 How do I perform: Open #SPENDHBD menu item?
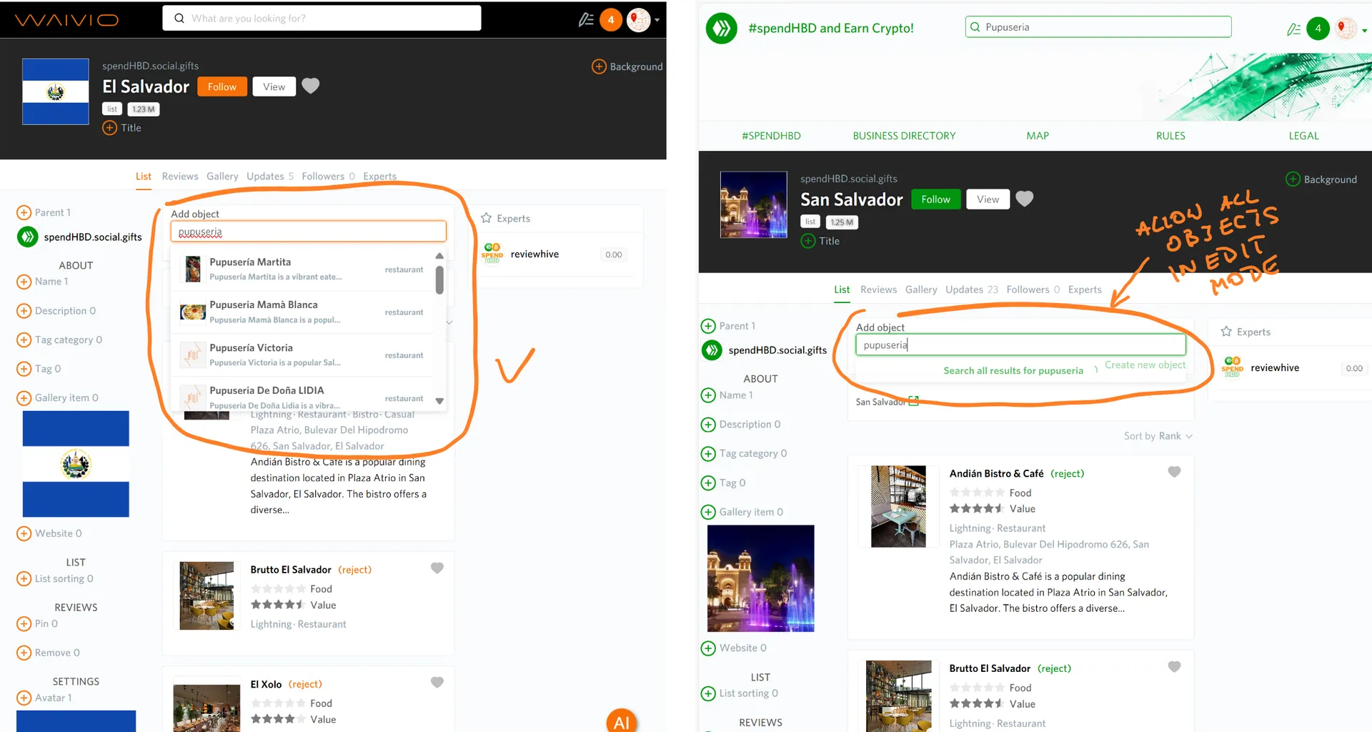[x=771, y=136]
